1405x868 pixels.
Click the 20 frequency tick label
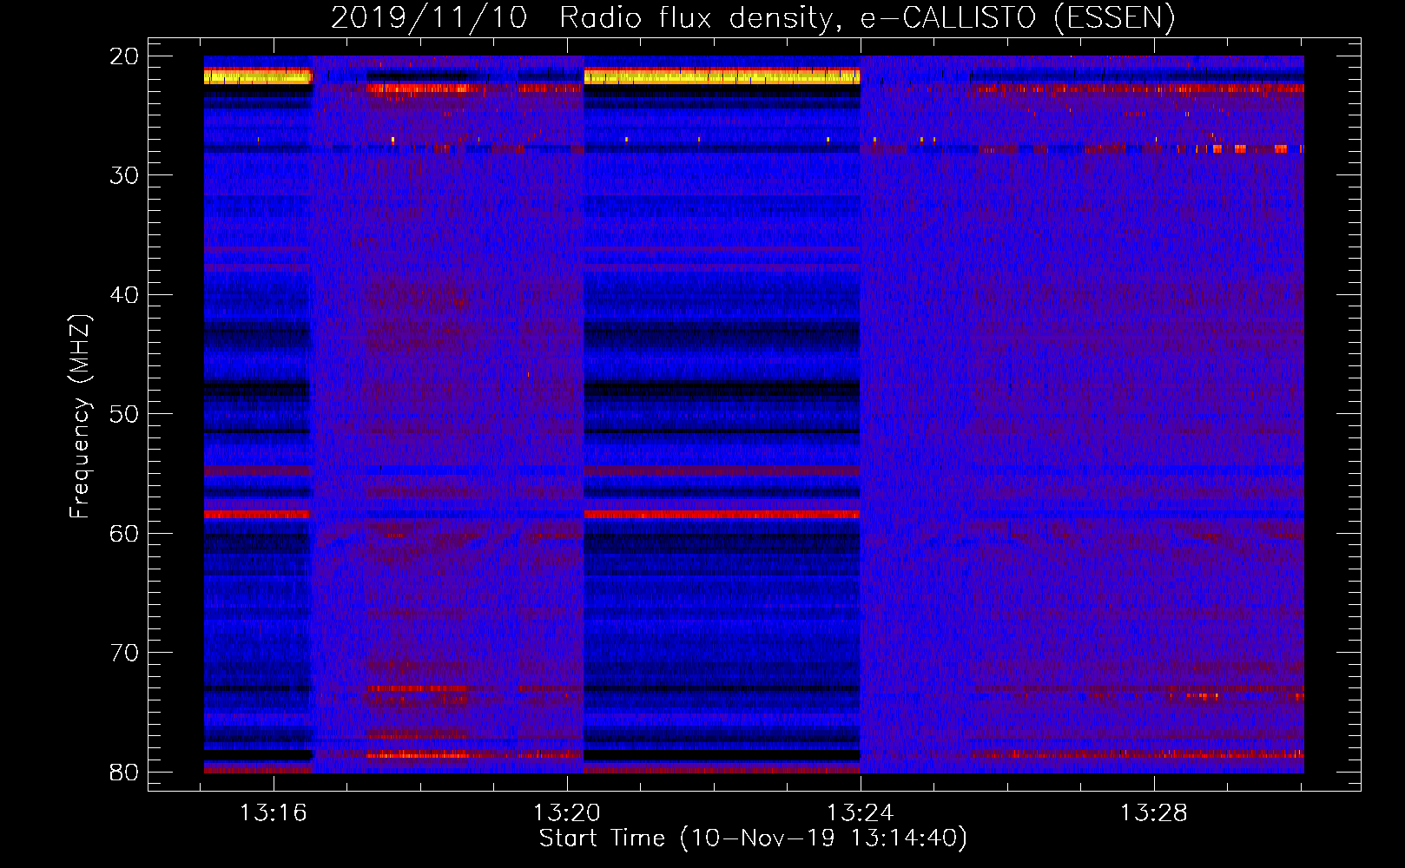tap(124, 56)
